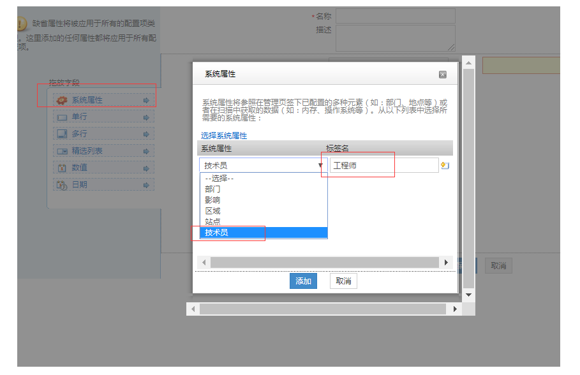Click the blue 添加 button
The width and height of the screenshot is (580, 375).
point(303,281)
